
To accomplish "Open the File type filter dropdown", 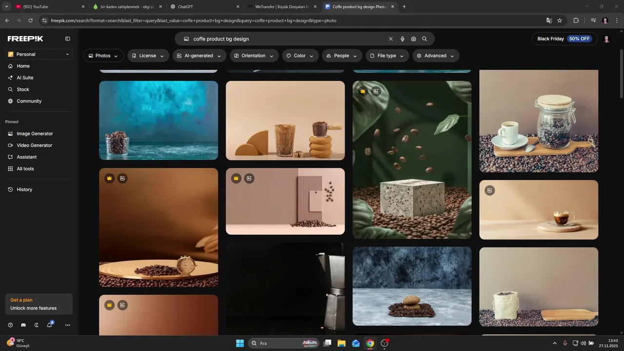I will (388, 56).
